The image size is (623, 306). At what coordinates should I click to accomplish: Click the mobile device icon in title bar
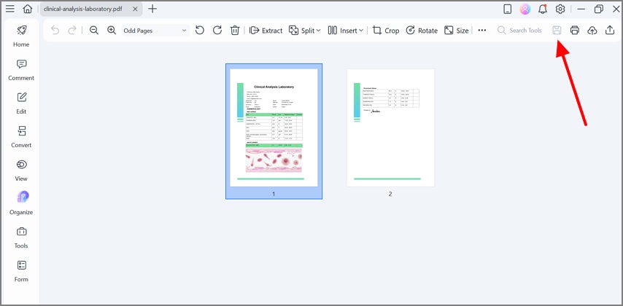pos(508,9)
